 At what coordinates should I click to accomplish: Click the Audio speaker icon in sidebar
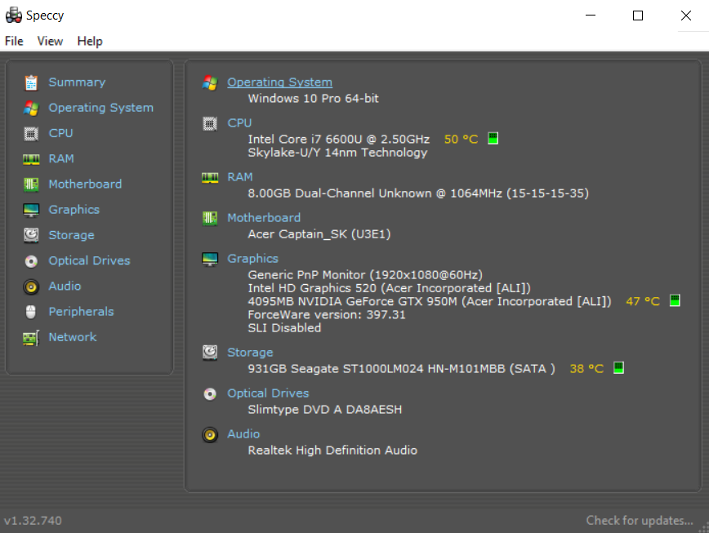tap(31, 286)
